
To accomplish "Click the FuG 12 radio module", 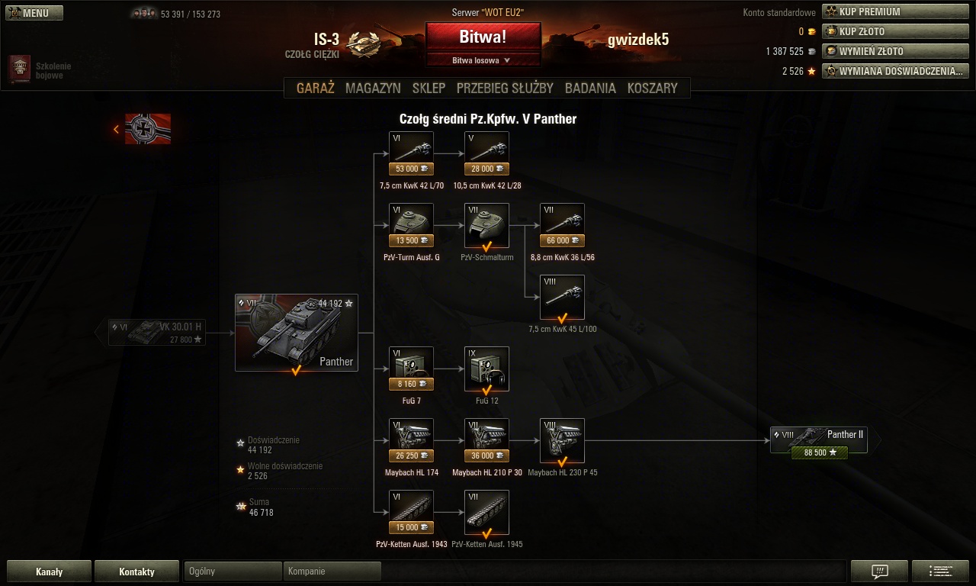I will tap(486, 369).
